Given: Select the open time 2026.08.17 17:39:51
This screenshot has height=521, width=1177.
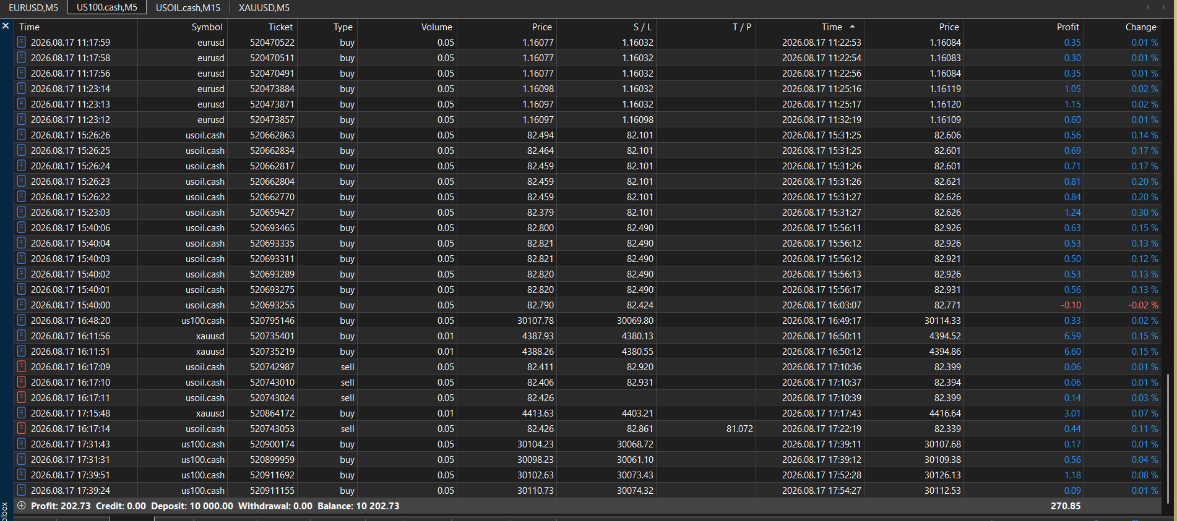Looking at the screenshot, I should coord(71,475).
